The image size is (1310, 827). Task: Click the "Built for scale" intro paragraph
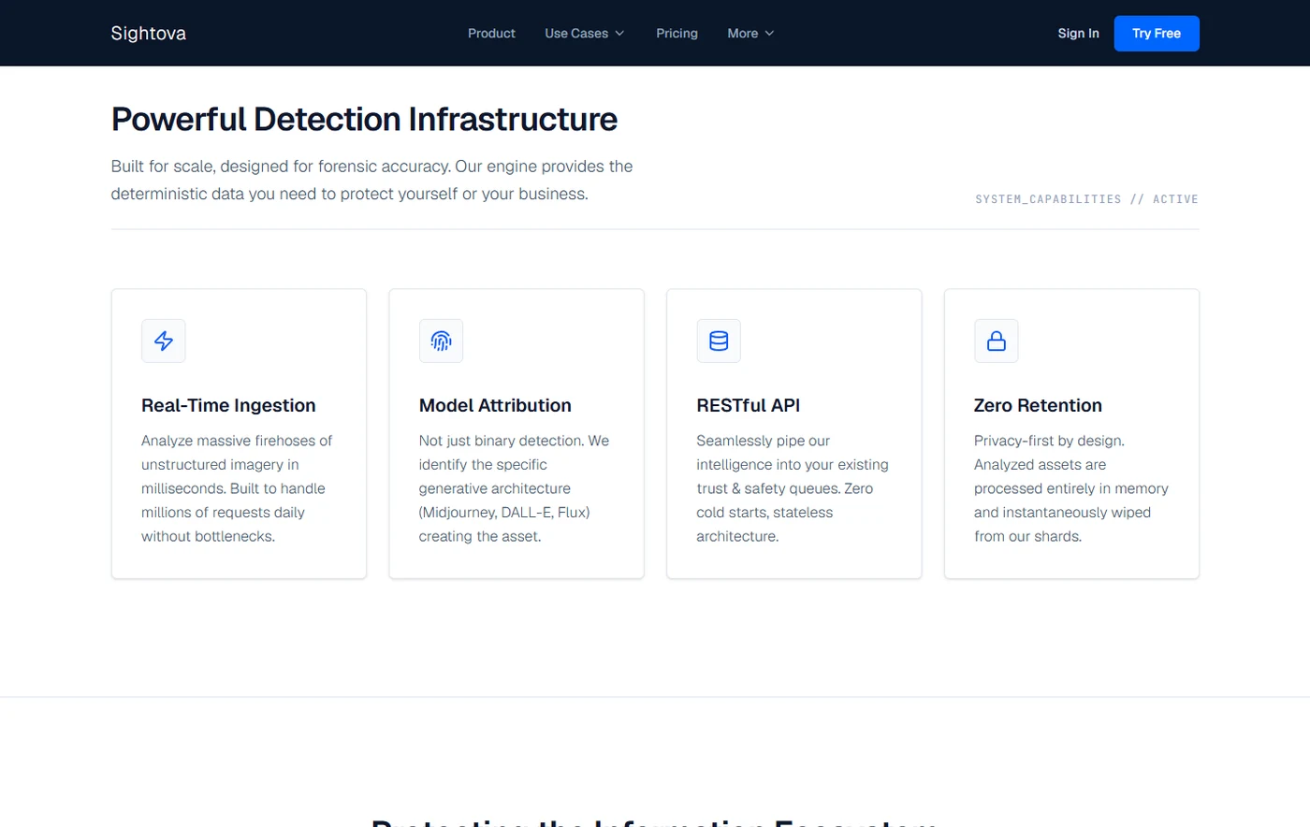[x=372, y=181]
